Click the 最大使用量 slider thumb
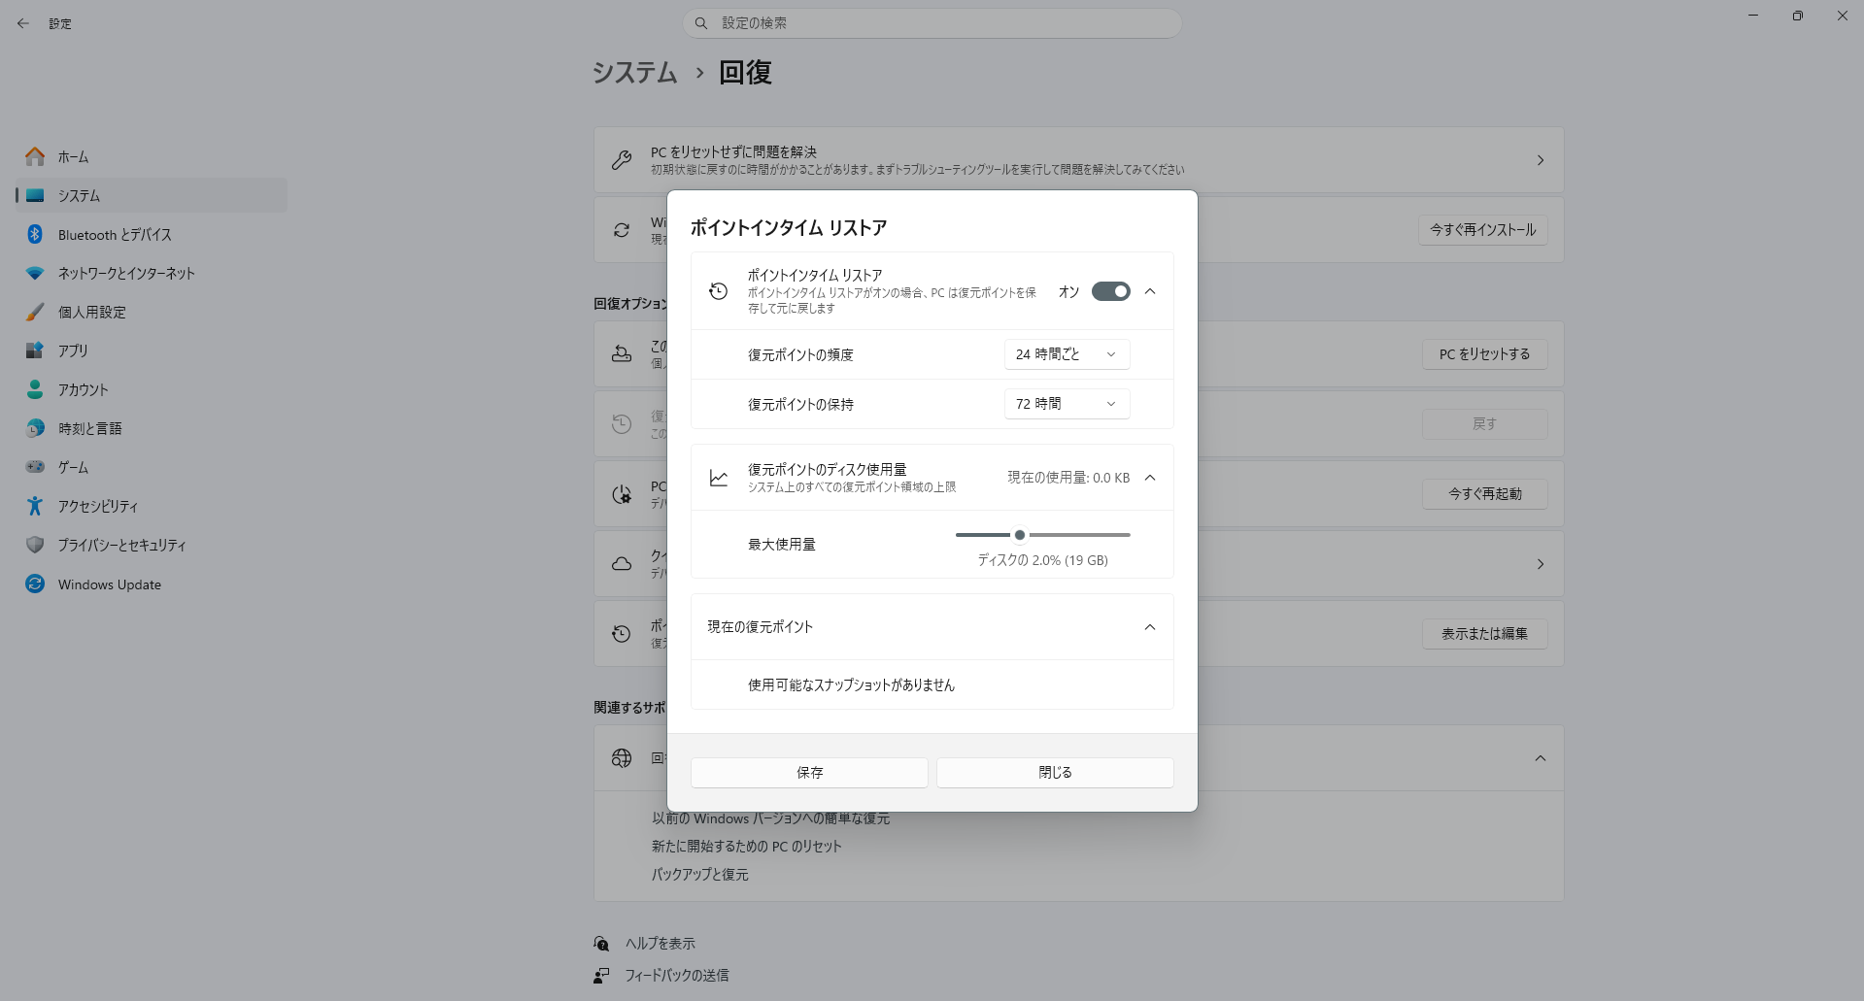The width and height of the screenshot is (1864, 1001). (1020, 535)
